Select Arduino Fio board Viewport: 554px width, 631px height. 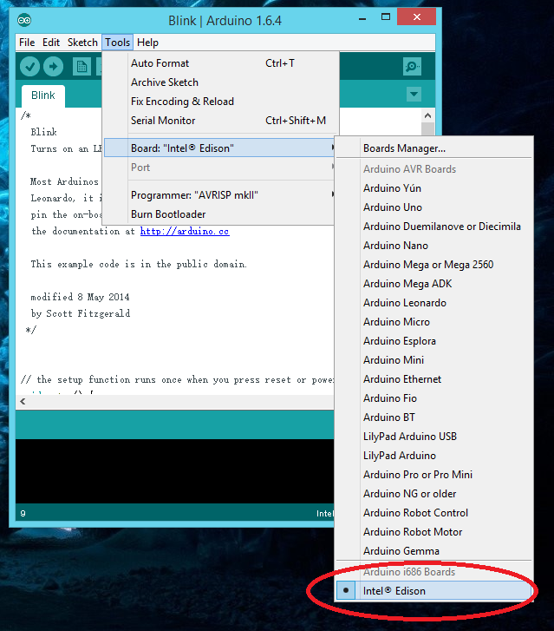(434, 398)
